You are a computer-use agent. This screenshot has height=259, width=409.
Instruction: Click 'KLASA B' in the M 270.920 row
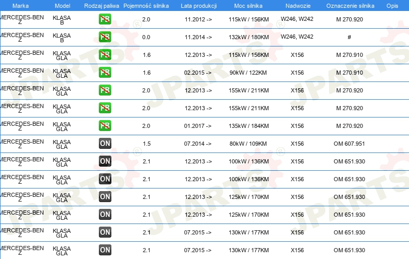(x=62, y=20)
